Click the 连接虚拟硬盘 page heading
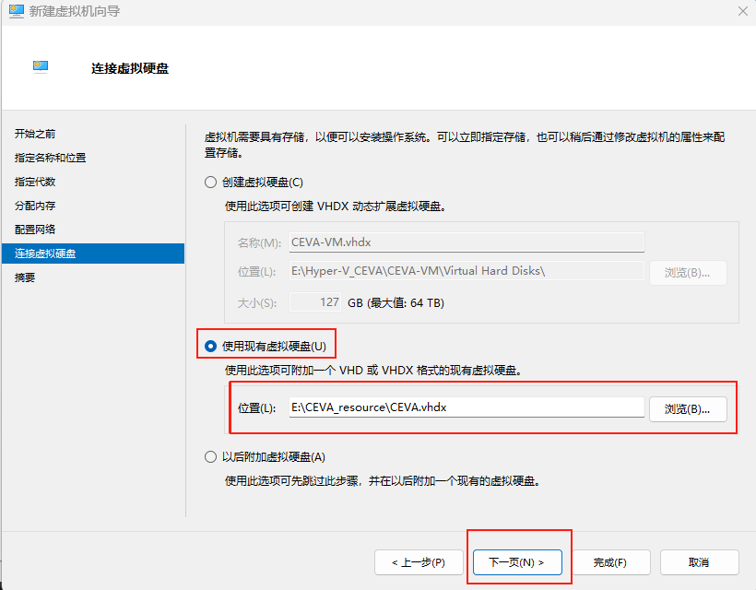This screenshot has width=756, height=590. point(130,68)
